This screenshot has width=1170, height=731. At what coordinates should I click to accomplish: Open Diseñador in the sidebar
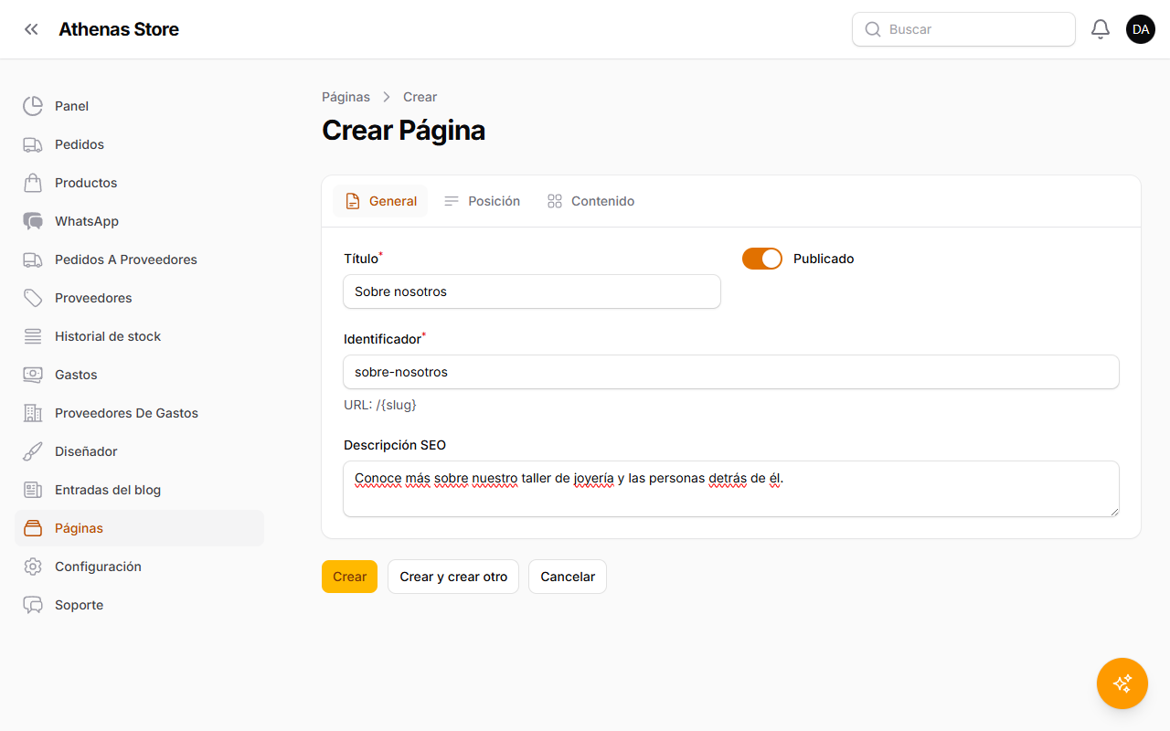[x=139, y=451]
